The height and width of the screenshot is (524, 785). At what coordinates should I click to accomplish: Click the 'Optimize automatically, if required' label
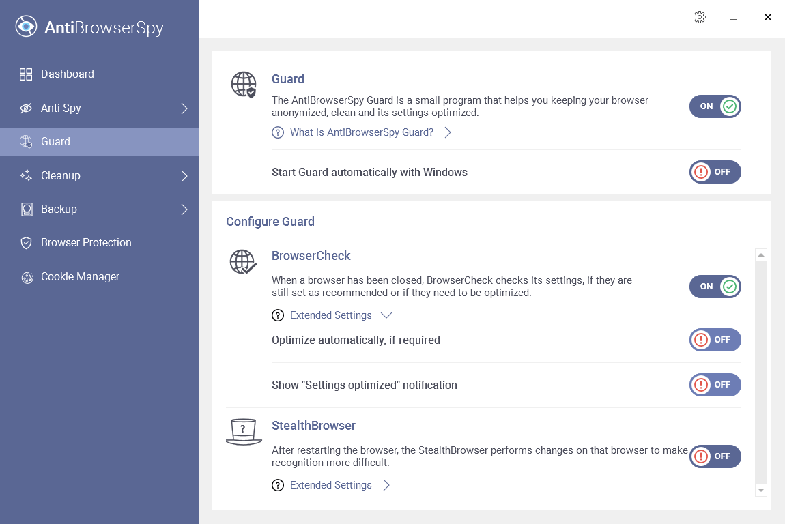point(356,340)
